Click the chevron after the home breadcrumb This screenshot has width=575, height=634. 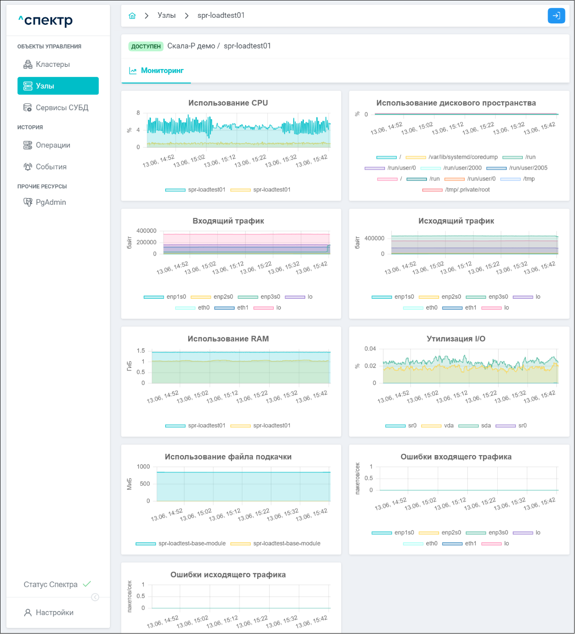pos(146,16)
